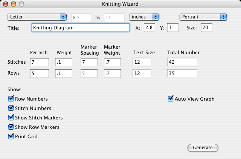Image resolution: width=241 pixels, height=159 pixels.
Task: Open the Portrait orientation dropdown
Action: pos(203,17)
